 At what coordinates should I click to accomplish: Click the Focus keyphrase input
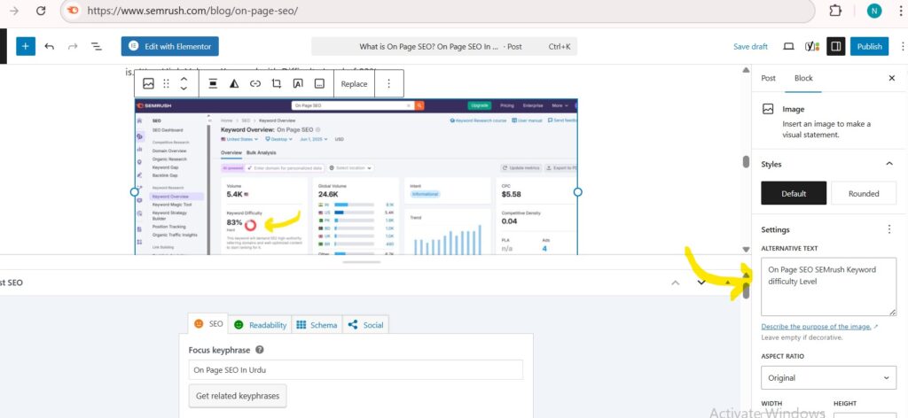pyautogui.click(x=356, y=370)
